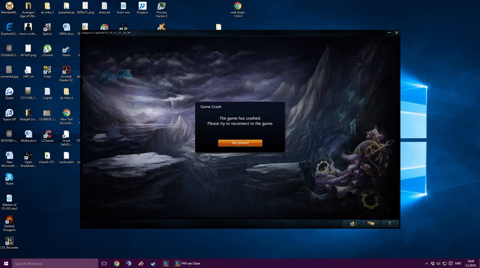Open the friends list in the League client
The height and width of the screenshot is (268, 480).
click(353, 224)
